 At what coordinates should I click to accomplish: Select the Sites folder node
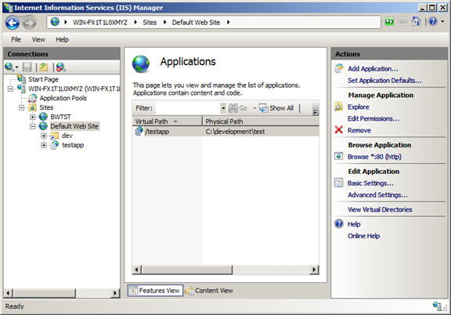coord(46,107)
